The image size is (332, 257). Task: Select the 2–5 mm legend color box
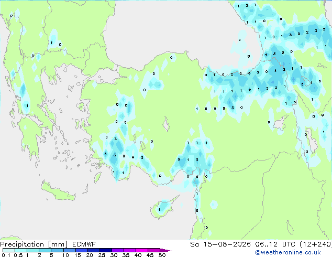coord(45,250)
